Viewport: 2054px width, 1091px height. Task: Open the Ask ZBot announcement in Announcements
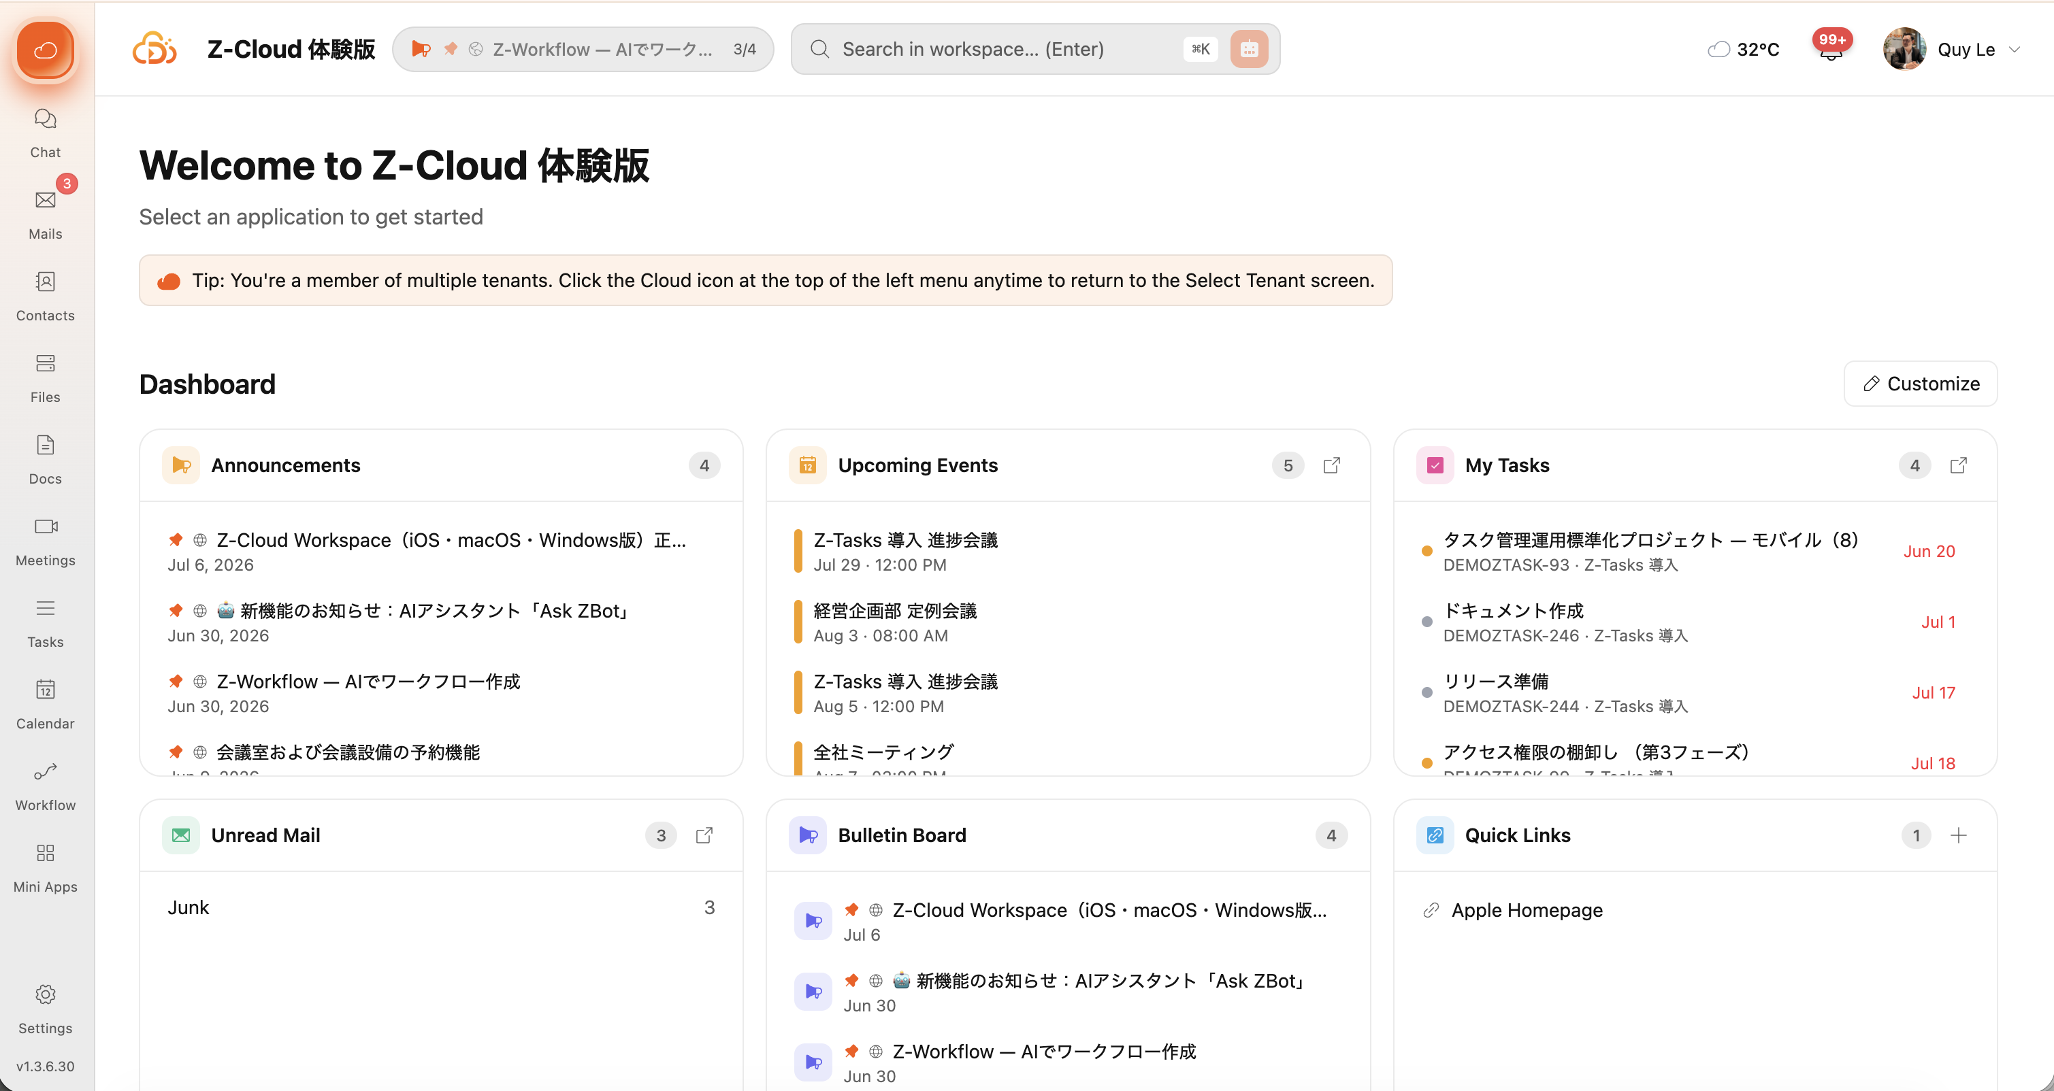tap(441, 622)
